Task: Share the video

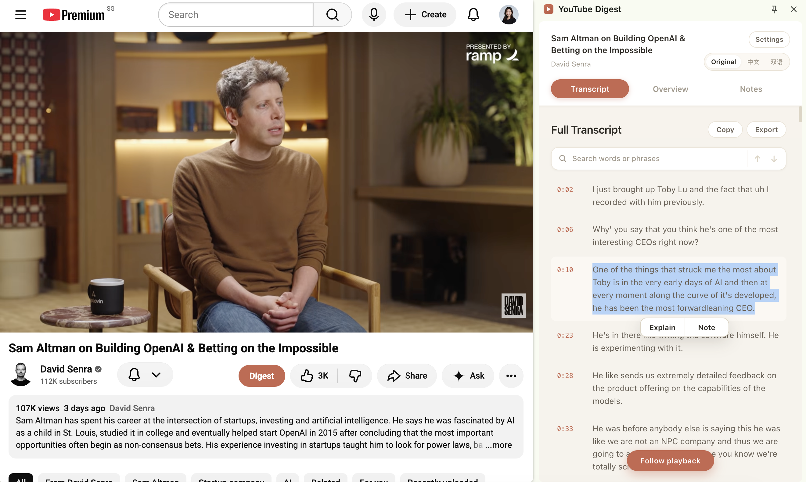Action: click(x=407, y=376)
